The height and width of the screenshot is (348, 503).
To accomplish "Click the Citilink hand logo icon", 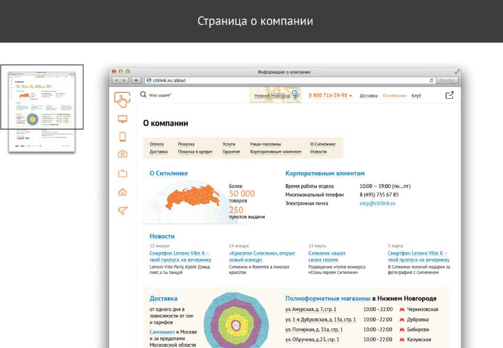I will click(x=122, y=98).
